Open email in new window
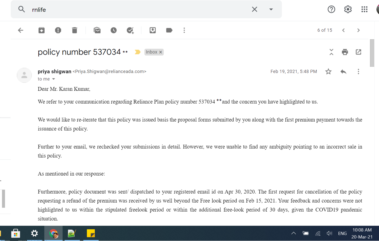 (358, 52)
